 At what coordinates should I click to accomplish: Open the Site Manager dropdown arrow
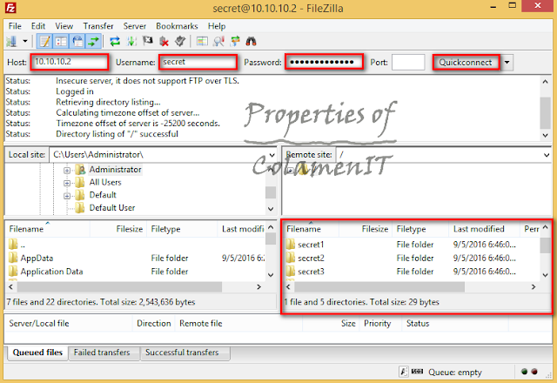[25, 42]
